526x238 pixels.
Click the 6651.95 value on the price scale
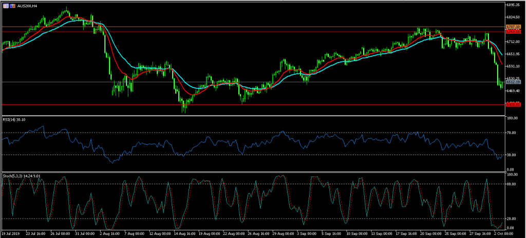click(514, 54)
